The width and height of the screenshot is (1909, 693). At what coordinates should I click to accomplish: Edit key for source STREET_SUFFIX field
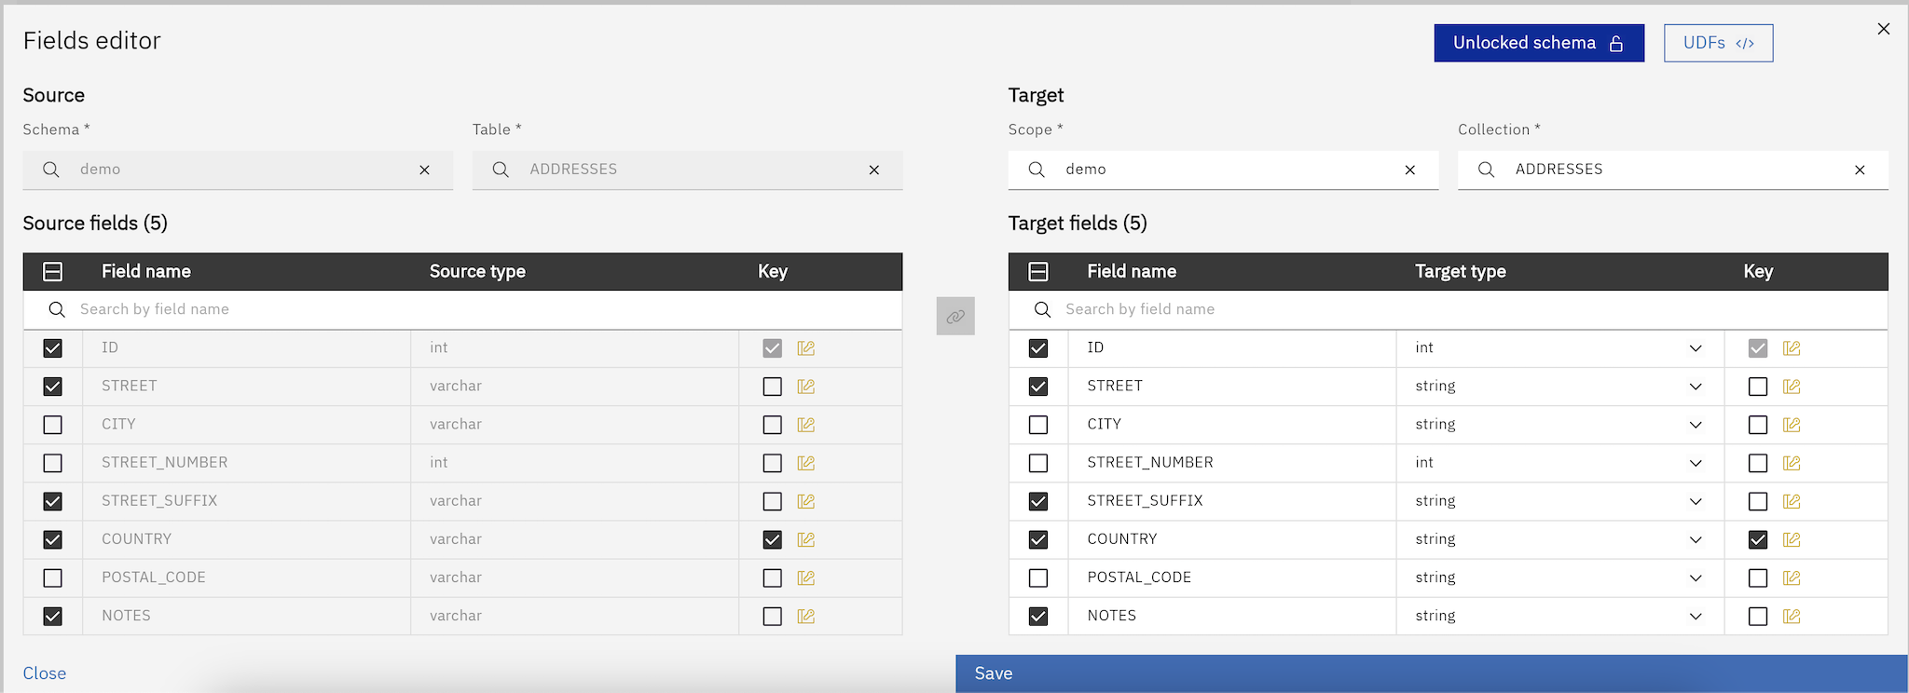pos(806,501)
